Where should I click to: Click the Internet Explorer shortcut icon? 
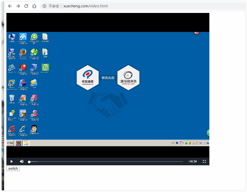[x=23, y=130]
